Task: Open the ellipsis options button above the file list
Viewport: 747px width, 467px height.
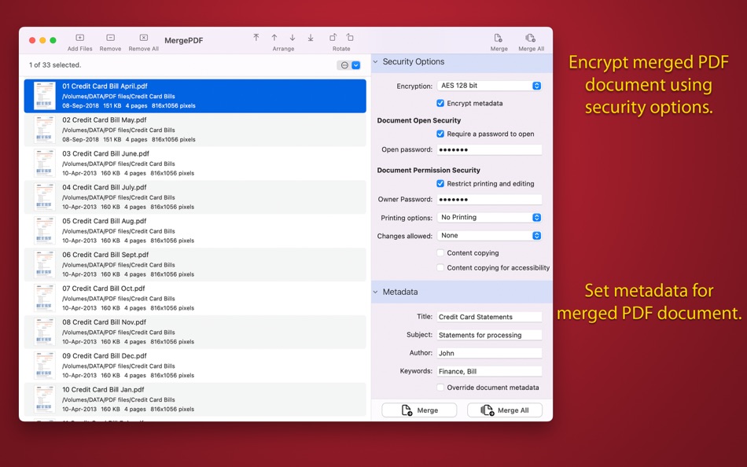Action: [x=344, y=65]
